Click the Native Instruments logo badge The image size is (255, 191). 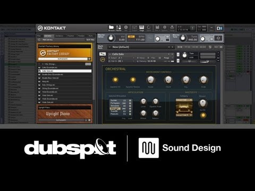(219, 28)
